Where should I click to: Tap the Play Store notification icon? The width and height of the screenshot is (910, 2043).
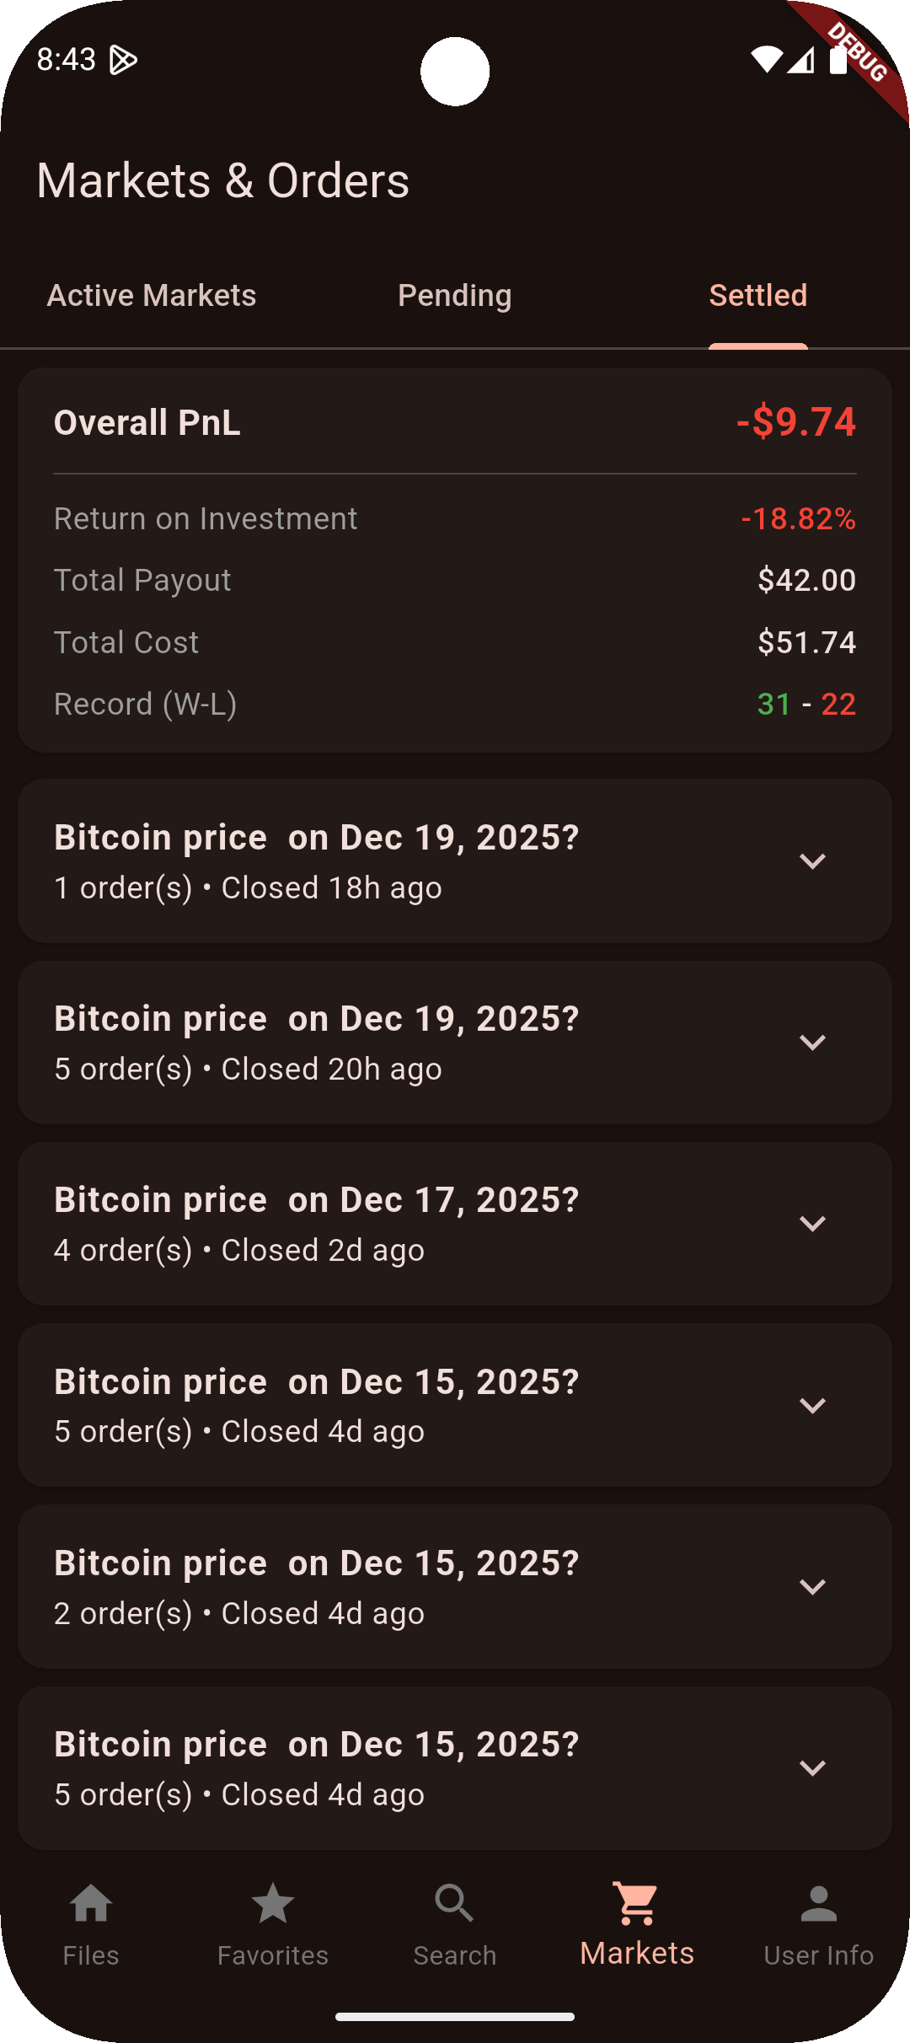coord(123,60)
